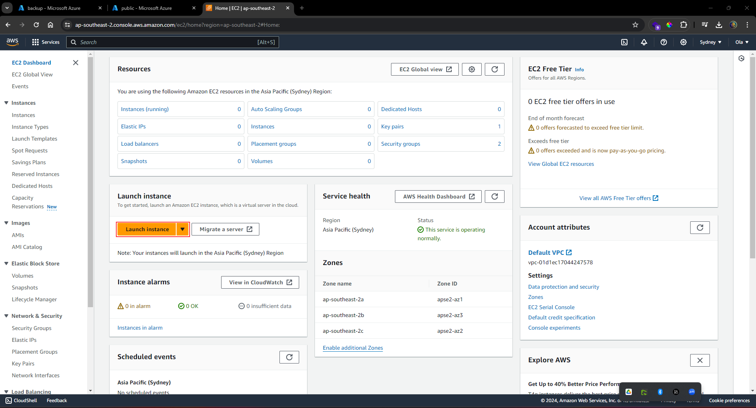Refresh the Scheduled events panel

[x=289, y=357]
